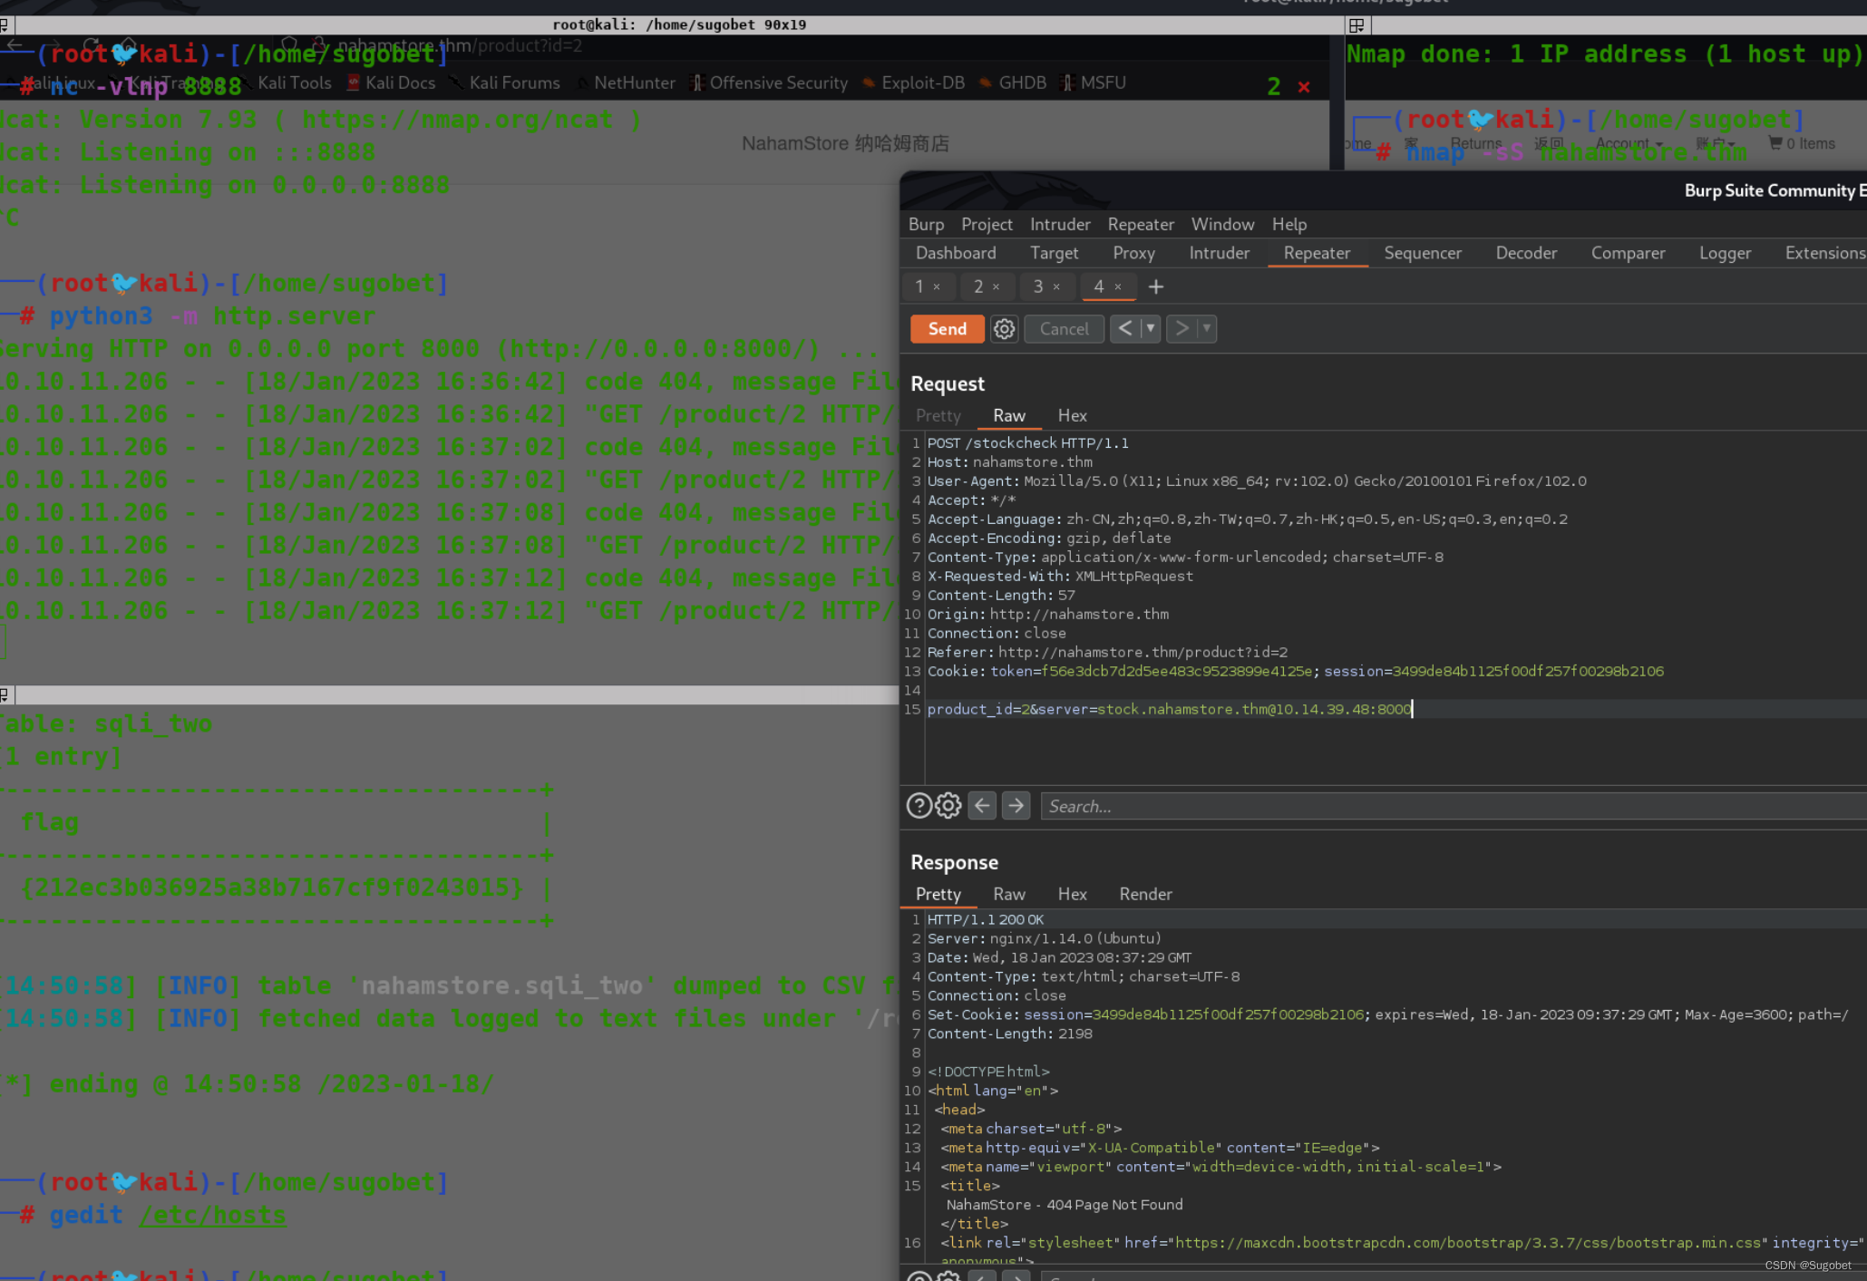1867x1281 pixels.
Task: Switch to the Decoder tab
Action: click(x=1525, y=253)
